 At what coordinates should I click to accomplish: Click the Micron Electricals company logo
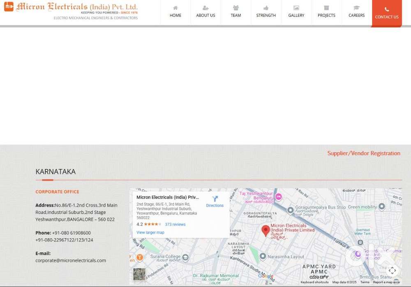pyautogui.click(x=71, y=11)
